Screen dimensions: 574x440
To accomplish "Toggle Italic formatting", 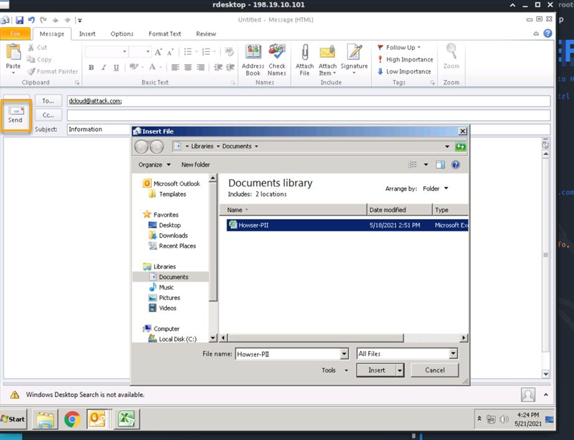I will coord(104,67).
